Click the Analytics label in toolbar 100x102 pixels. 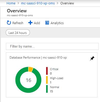coord(57,23)
